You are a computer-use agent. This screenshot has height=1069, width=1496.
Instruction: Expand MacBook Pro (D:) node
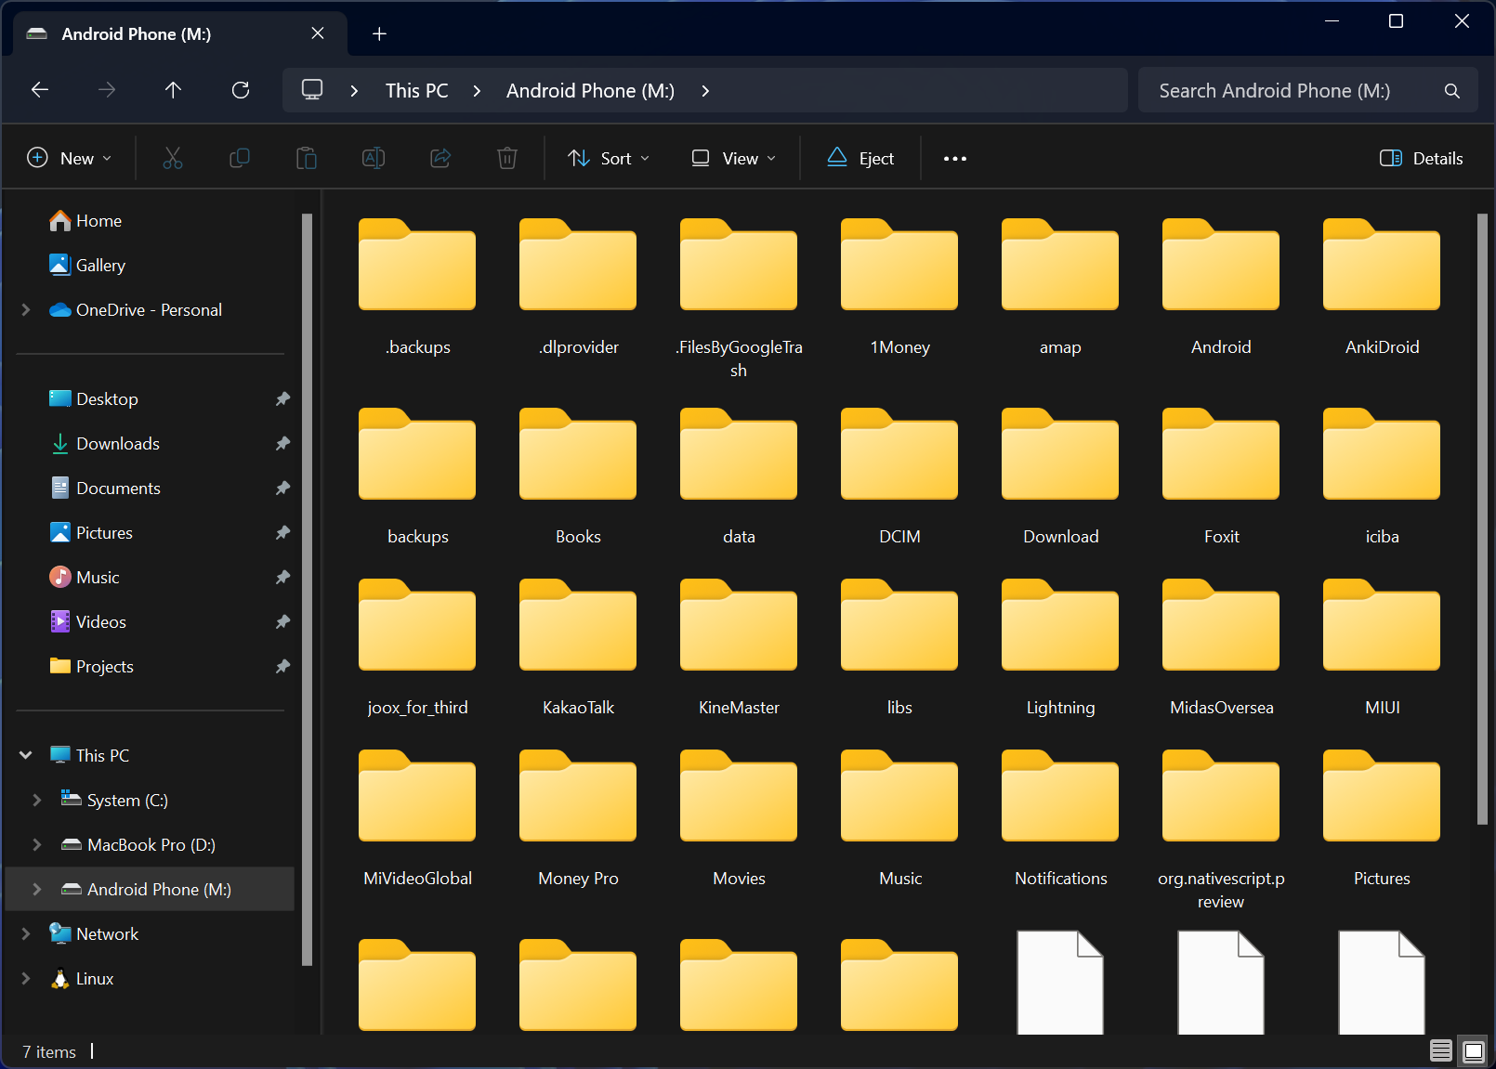(x=37, y=845)
